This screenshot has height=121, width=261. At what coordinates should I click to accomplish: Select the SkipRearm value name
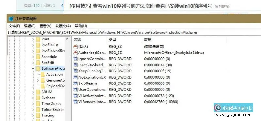(88, 83)
